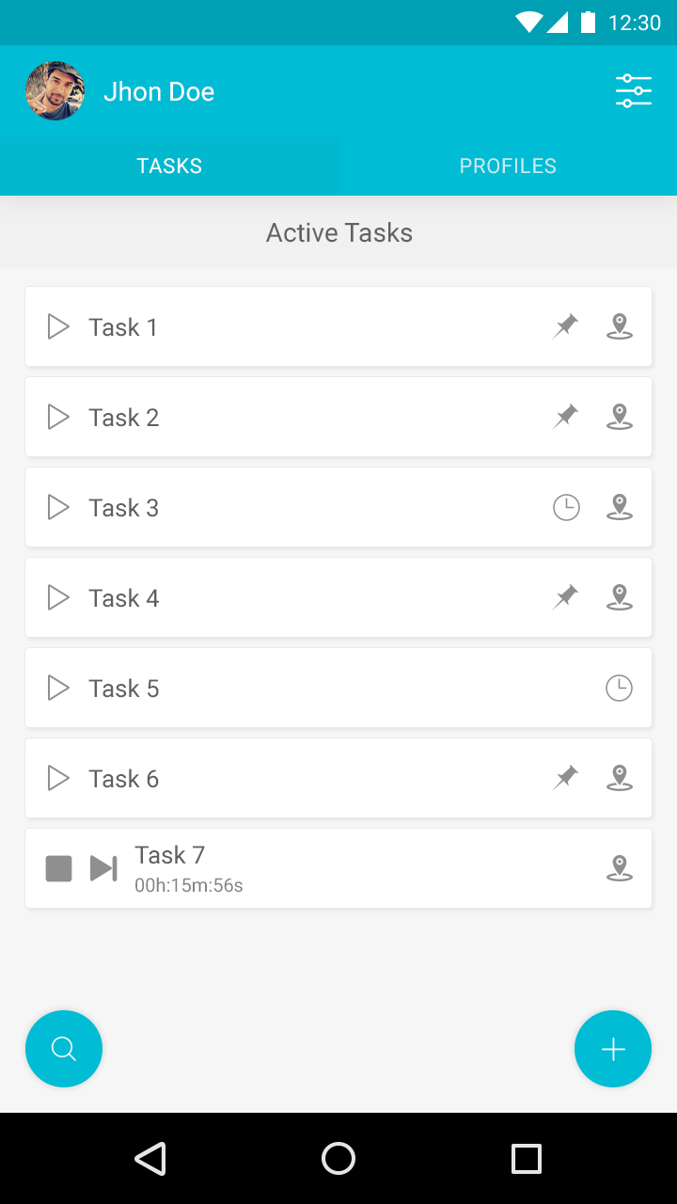
Task: Click the clock icon on Task 3
Action: click(x=566, y=508)
